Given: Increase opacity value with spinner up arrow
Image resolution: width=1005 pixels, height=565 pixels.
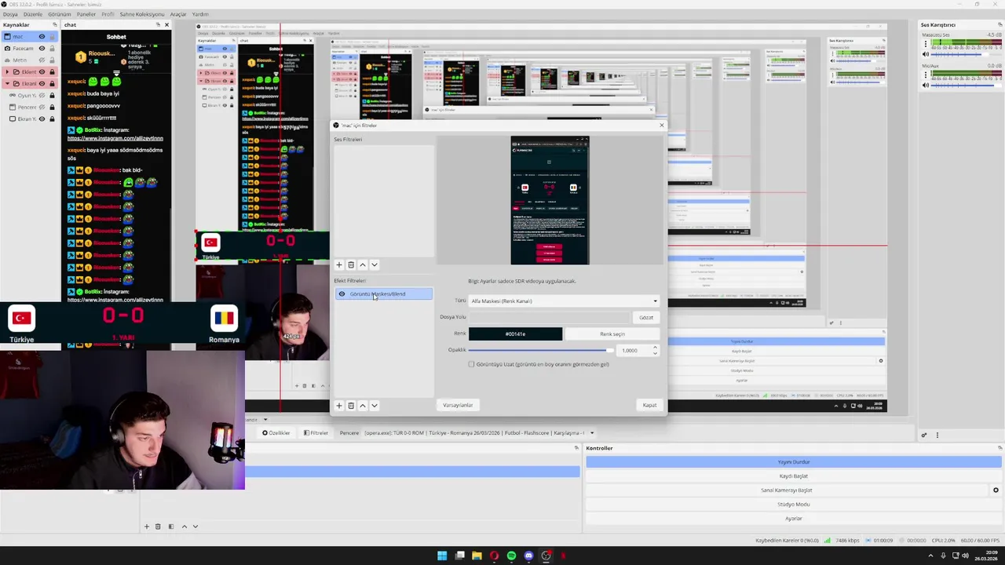Looking at the screenshot, I should click(x=656, y=348).
